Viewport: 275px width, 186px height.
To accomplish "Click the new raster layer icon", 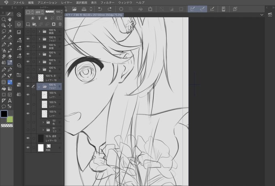I will click(x=28, y=24).
